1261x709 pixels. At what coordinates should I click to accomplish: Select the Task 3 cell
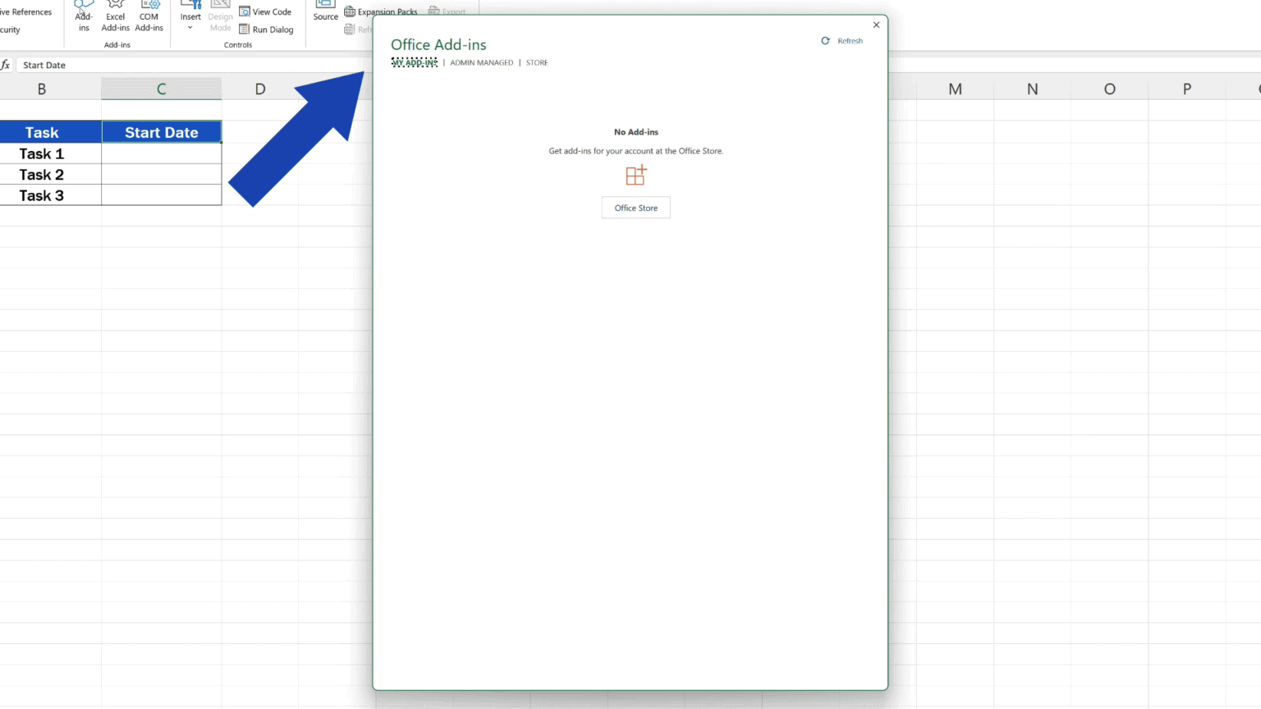tap(50, 194)
